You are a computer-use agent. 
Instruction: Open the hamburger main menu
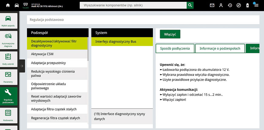(x=256, y=5)
